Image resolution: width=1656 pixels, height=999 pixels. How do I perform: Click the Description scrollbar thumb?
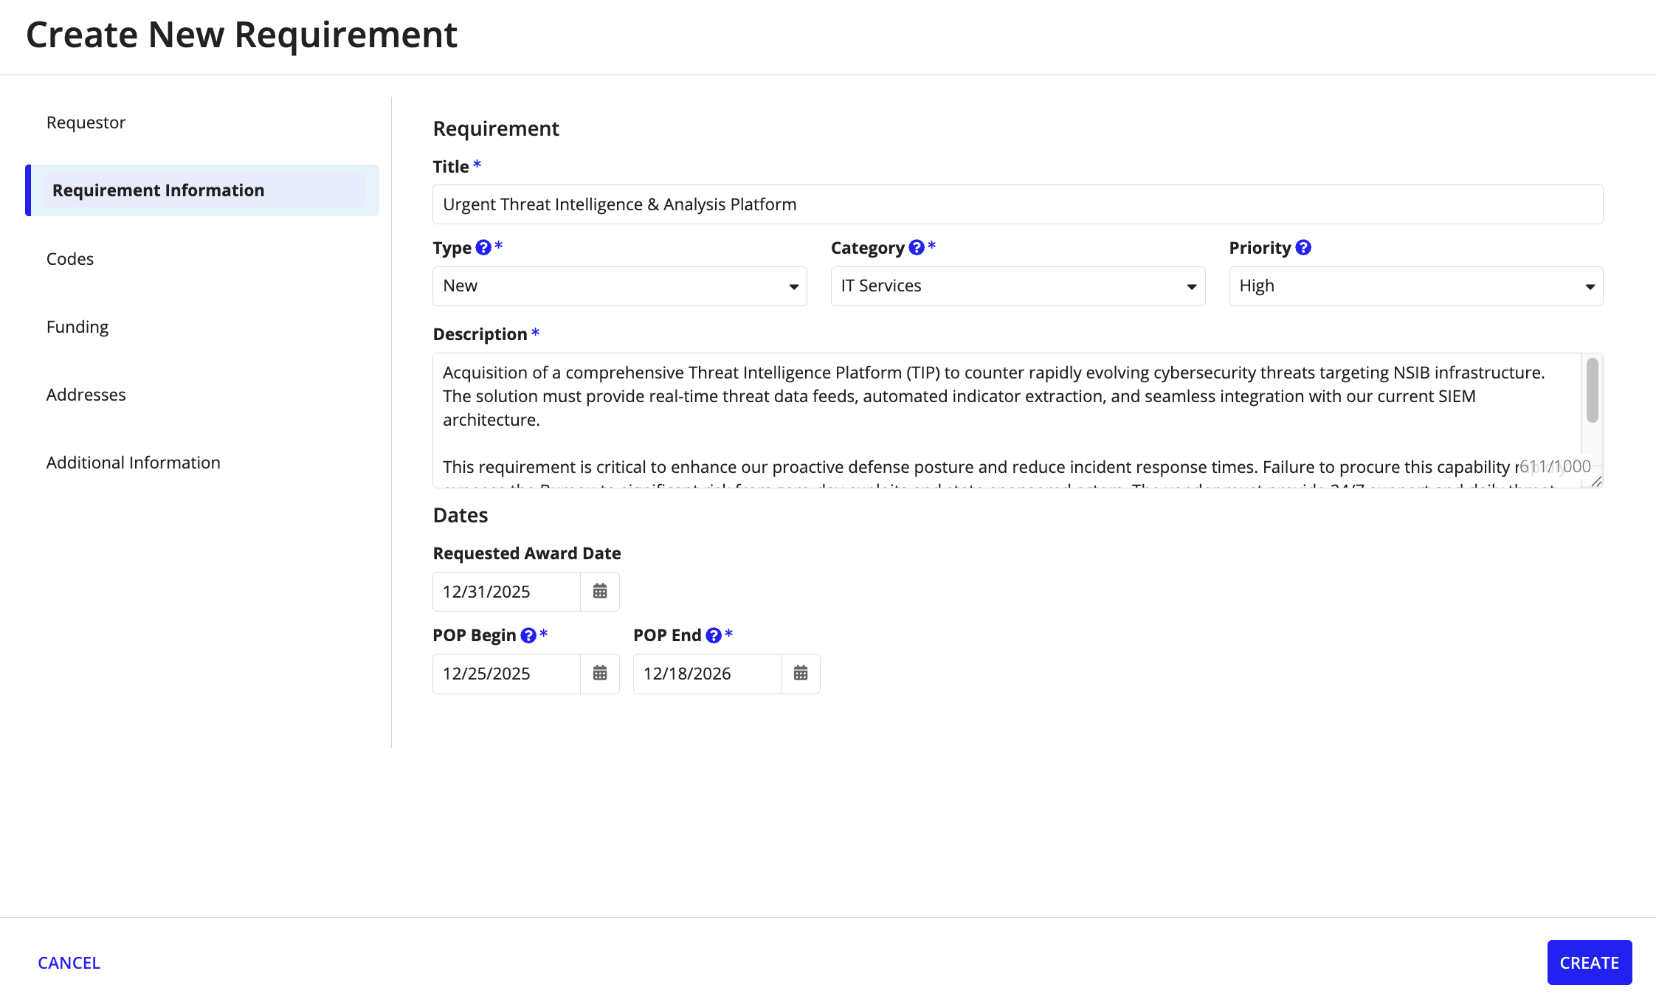(1593, 390)
